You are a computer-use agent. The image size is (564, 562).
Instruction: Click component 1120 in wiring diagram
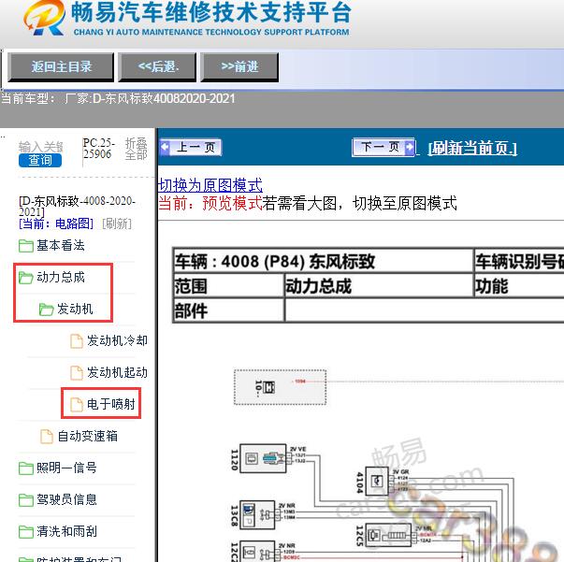click(x=263, y=459)
